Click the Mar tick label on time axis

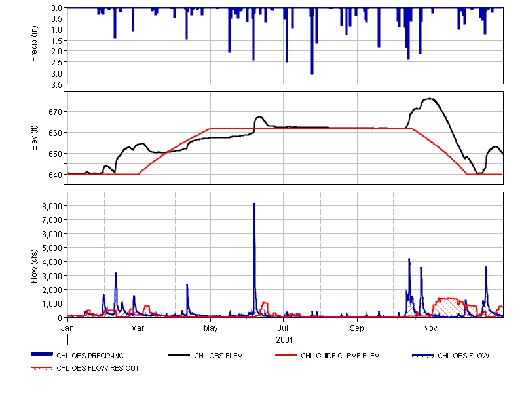(138, 328)
